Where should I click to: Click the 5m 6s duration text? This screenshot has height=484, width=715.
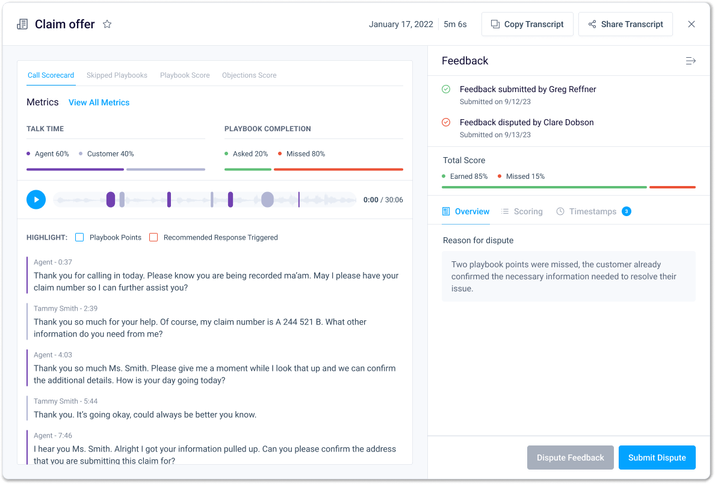coord(455,24)
